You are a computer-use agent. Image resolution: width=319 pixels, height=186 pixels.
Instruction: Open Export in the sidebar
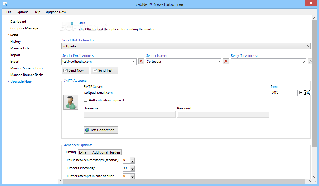pos(15,62)
